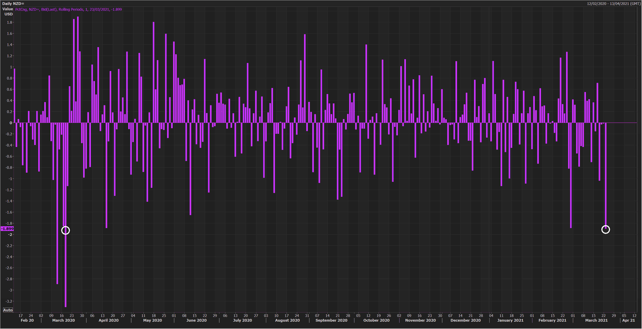Click the zero gridline on the chart
Screen dimensions: 642x329
[x=313, y=123]
